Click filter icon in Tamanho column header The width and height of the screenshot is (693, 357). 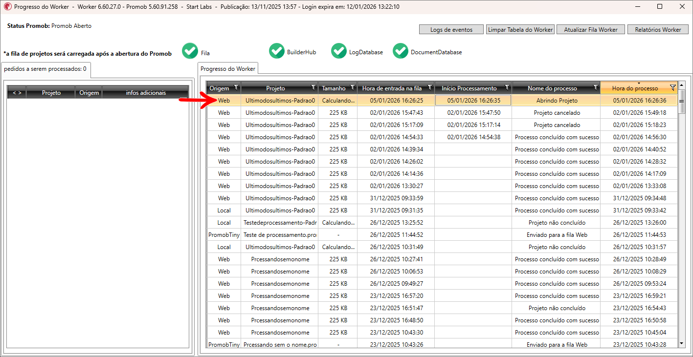(352, 87)
